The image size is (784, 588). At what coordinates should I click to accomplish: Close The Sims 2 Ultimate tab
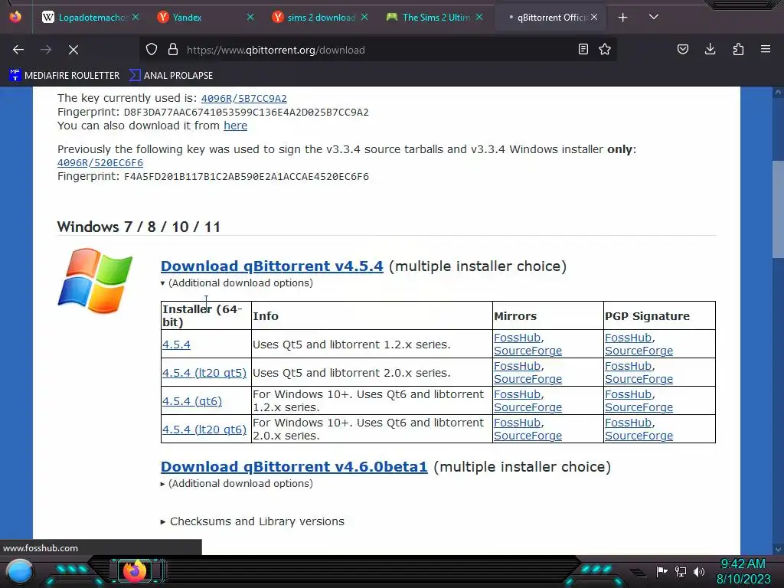479,17
